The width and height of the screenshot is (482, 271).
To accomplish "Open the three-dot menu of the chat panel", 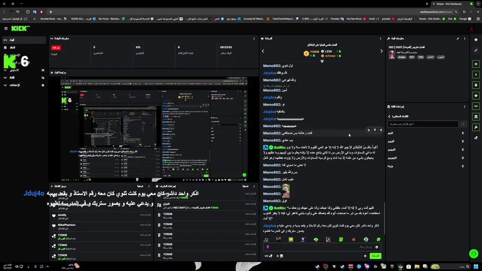I will [380, 38].
